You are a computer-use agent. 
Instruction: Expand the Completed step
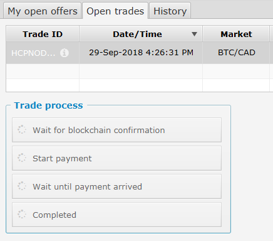point(116,215)
